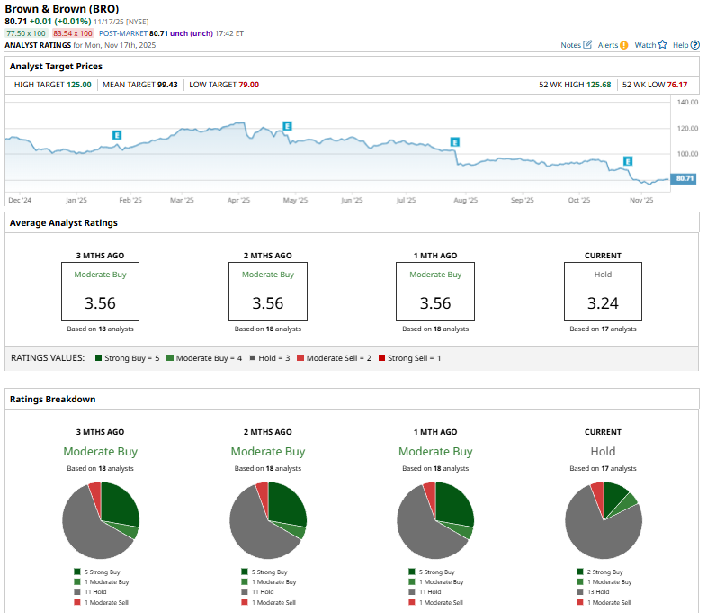Click the earnings E marker before Aug '25
707x613 pixels.
(454, 142)
